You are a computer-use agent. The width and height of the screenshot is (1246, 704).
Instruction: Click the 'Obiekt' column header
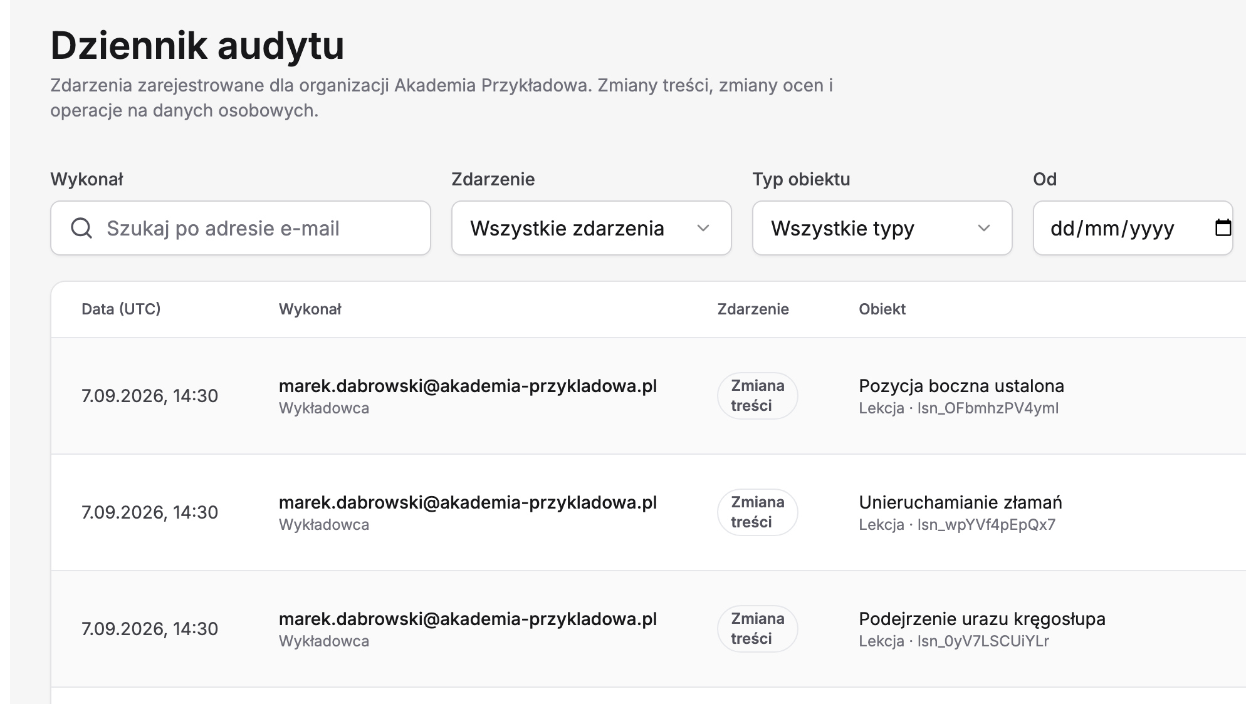coord(882,309)
